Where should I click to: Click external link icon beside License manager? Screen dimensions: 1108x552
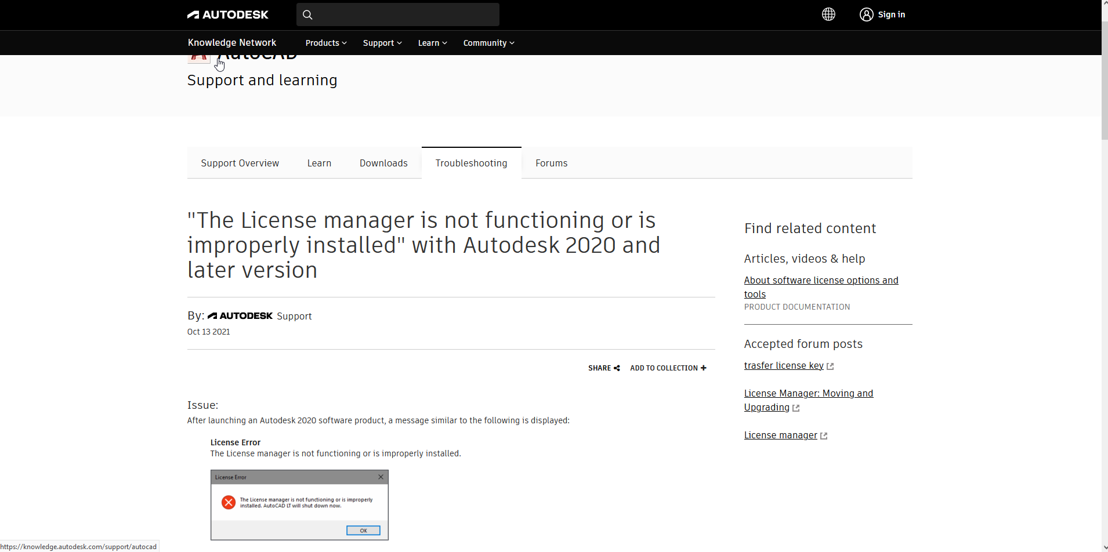824,436
